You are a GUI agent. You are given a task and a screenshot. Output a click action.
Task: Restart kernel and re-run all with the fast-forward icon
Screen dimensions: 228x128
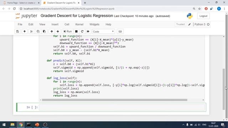[x=88, y=32]
